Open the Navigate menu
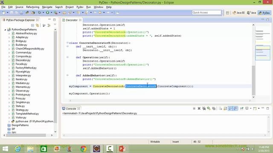273x153 pixels. coord(47,7)
